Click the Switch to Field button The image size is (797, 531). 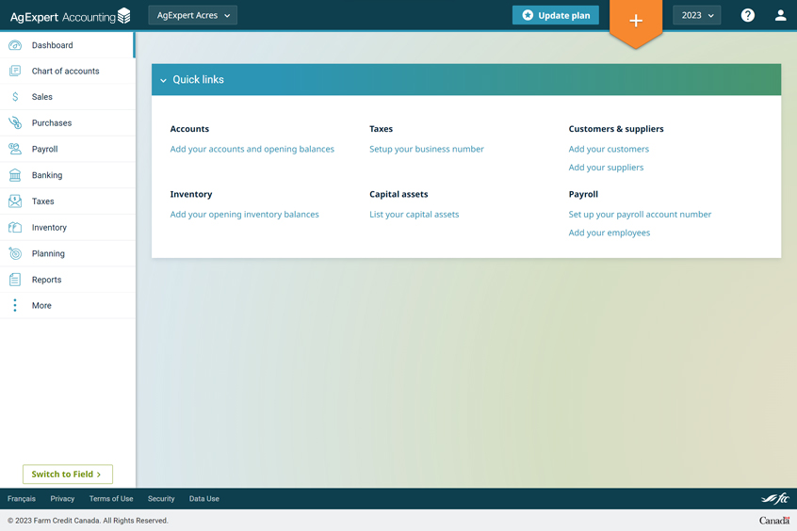pos(68,475)
